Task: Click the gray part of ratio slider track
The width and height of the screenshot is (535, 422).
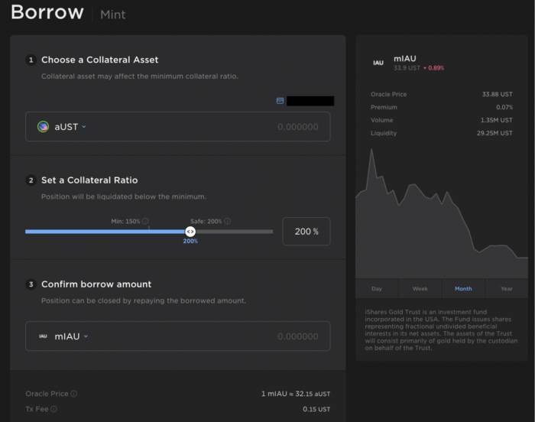Action: pos(234,232)
